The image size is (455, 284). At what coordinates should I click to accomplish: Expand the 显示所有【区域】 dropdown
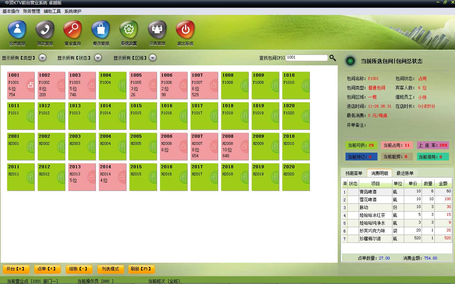[152, 58]
